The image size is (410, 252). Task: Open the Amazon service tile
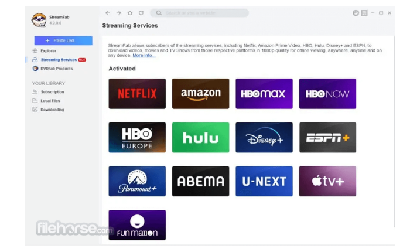pyautogui.click(x=200, y=94)
